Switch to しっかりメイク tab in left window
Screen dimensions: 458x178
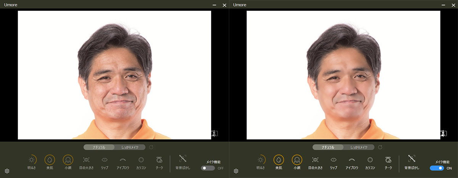[x=132, y=147]
